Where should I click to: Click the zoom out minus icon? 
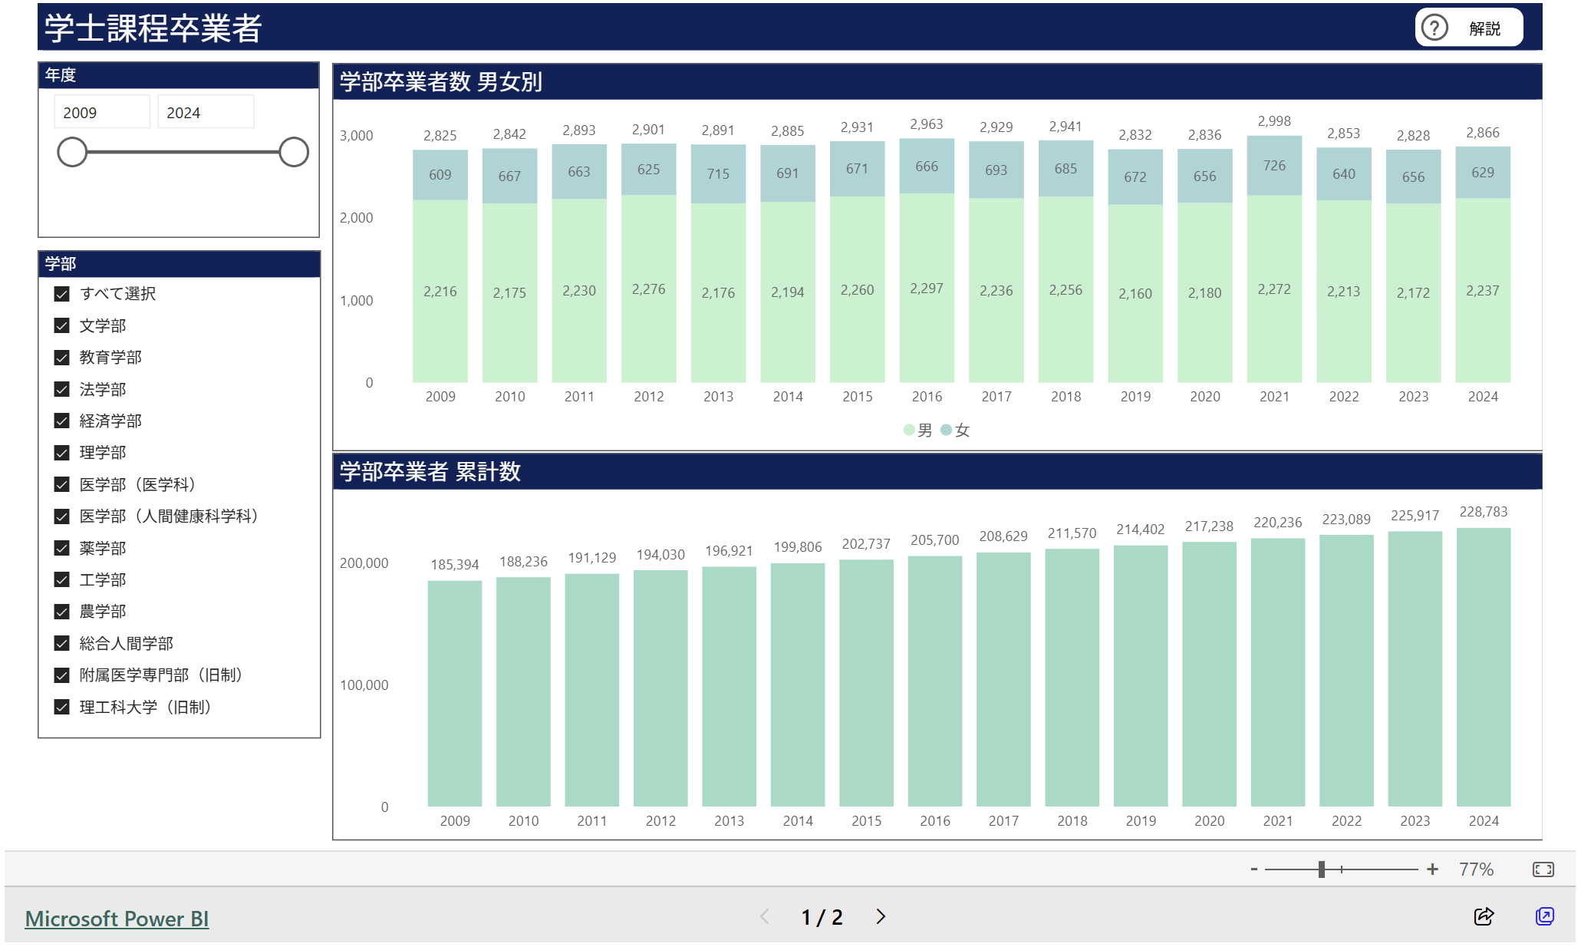click(x=1254, y=869)
